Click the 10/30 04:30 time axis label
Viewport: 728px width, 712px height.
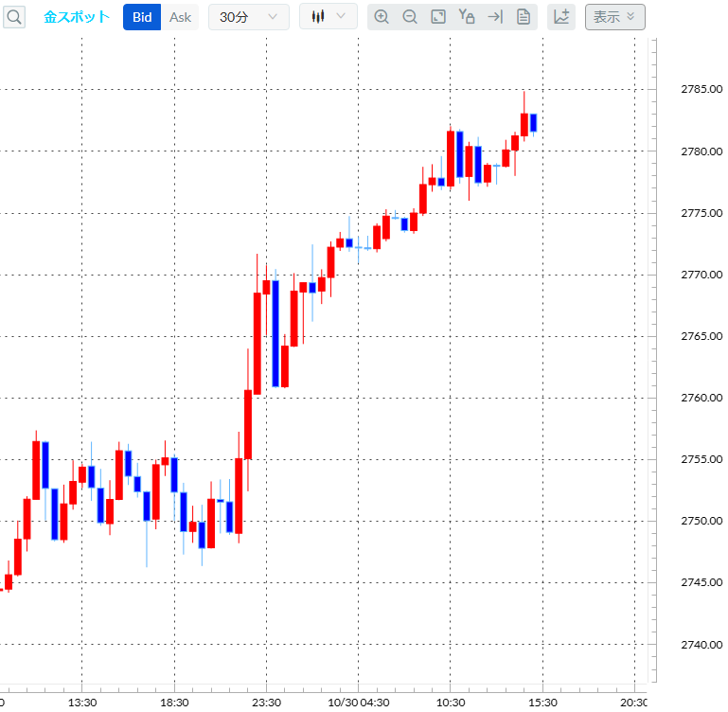coord(359,703)
